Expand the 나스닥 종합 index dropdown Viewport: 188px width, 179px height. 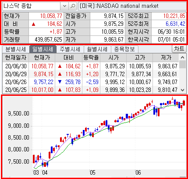[64, 6]
